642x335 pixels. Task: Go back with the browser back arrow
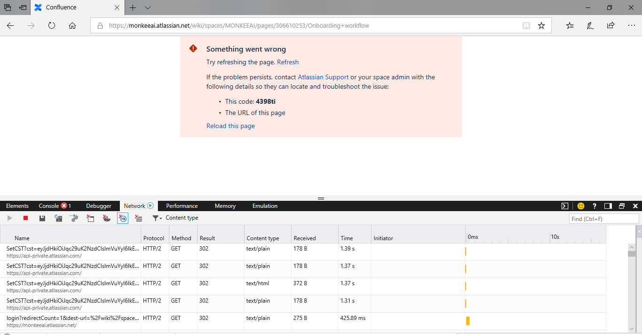pyautogui.click(x=10, y=26)
